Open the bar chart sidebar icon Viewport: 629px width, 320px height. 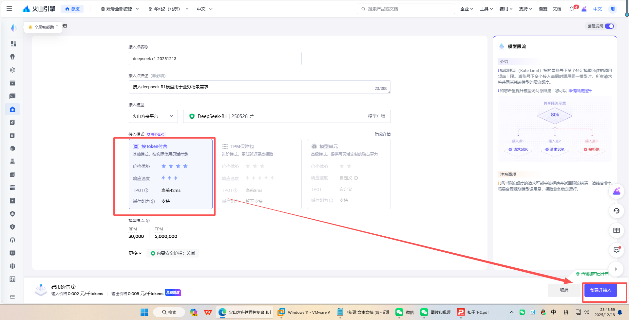(12, 175)
